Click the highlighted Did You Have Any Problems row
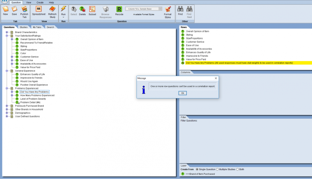Screen dimensions: 312x179 click(x=248, y=63)
